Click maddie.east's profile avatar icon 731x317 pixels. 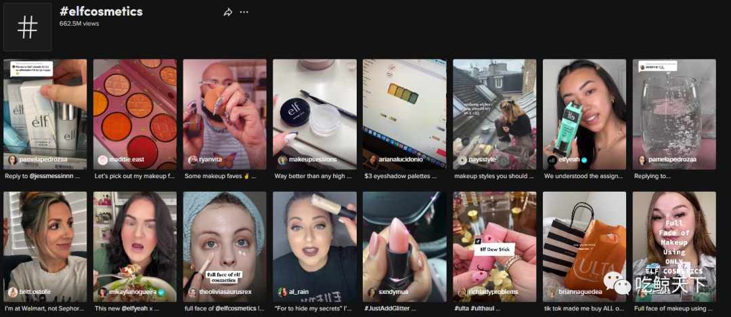click(103, 160)
